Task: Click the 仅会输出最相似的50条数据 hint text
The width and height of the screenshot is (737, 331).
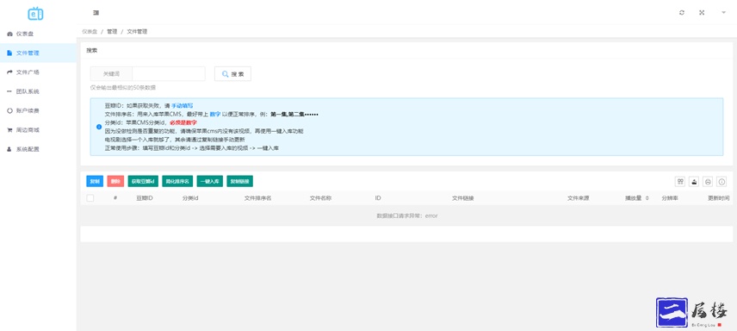Action: 123,88
